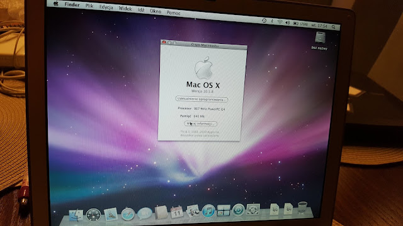This screenshot has height=226, width=403.
Task: Open the Trash in the Dock
Action: coord(302,208)
